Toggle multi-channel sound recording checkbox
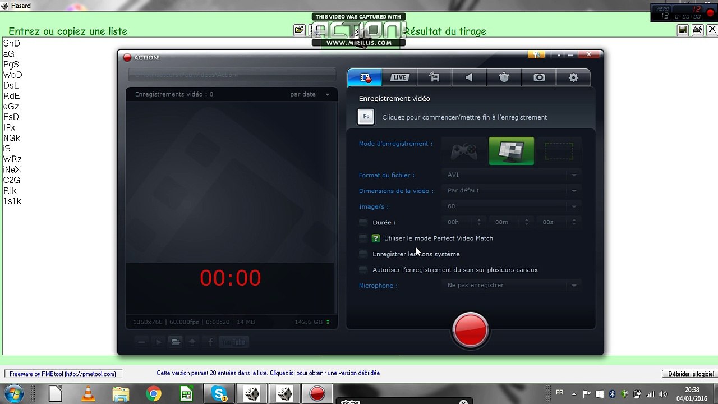 point(363,269)
